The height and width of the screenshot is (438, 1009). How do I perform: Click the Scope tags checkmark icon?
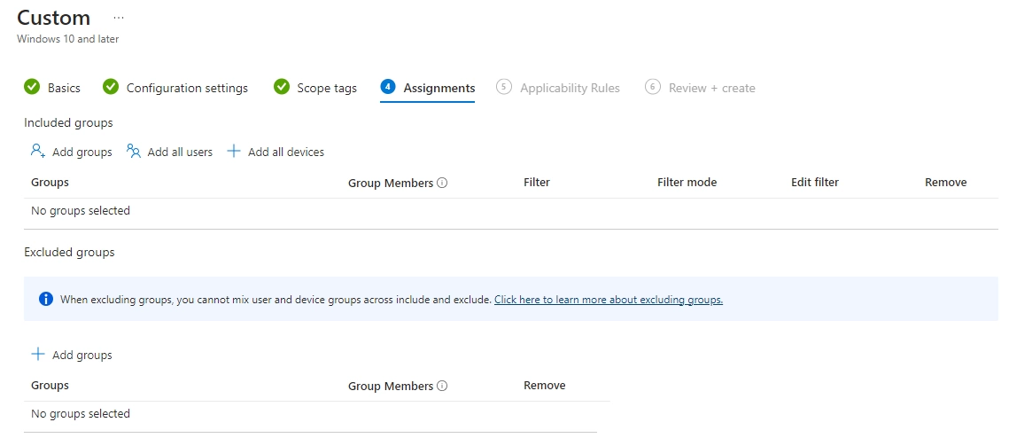(x=282, y=87)
